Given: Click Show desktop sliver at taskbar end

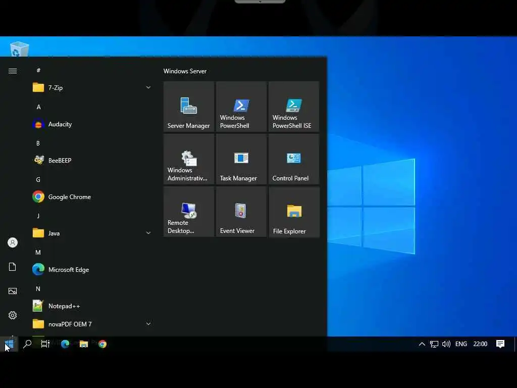Looking at the screenshot, I should [515, 344].
